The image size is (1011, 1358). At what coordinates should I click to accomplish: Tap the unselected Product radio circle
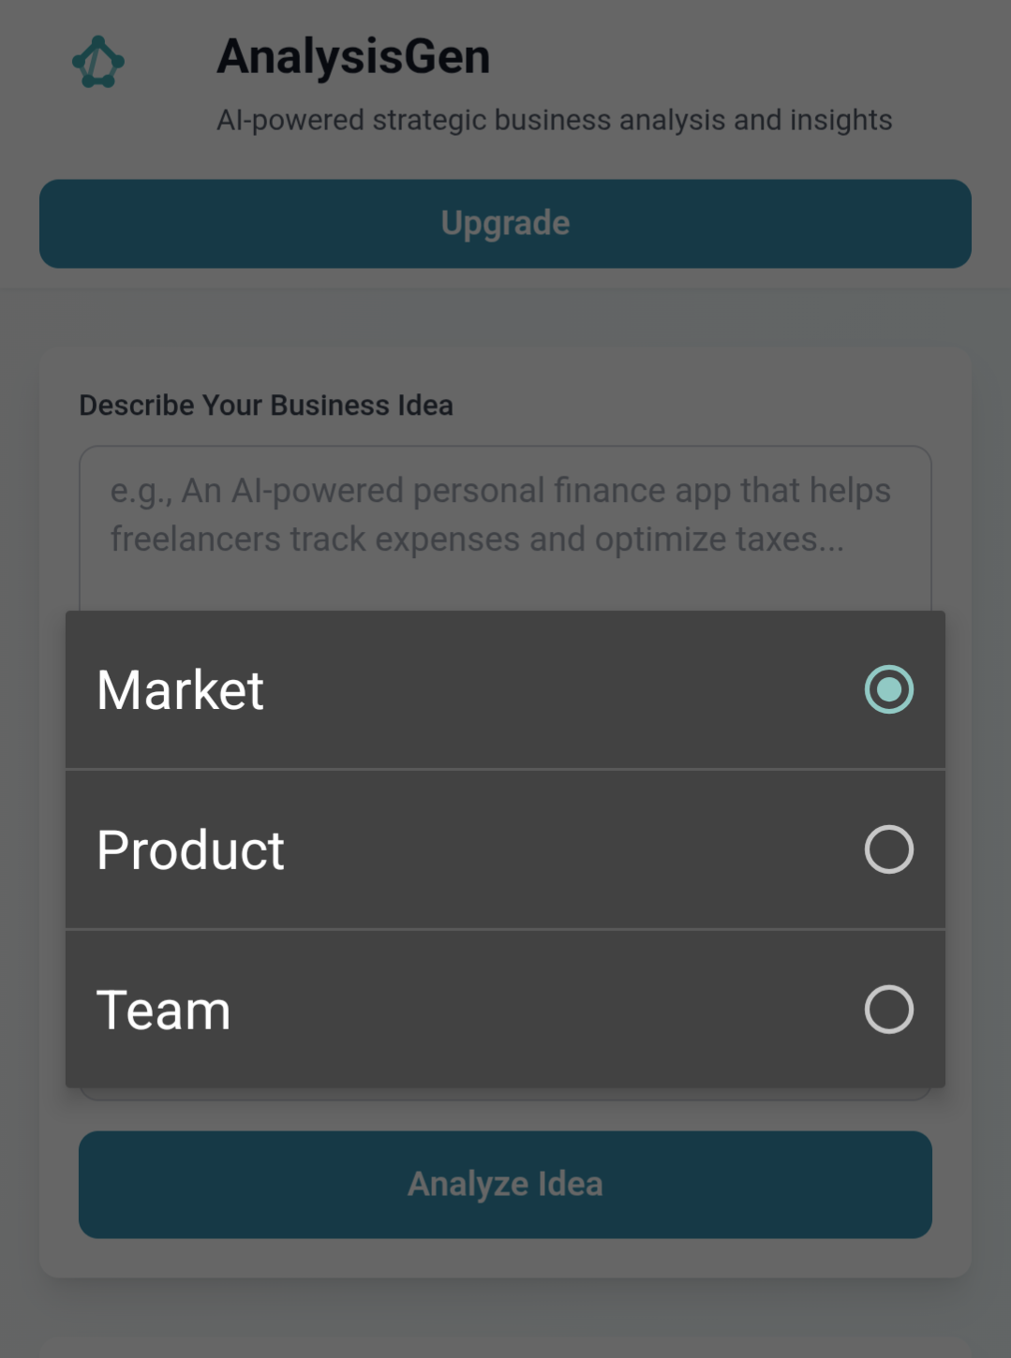click(x=888, y=849)
